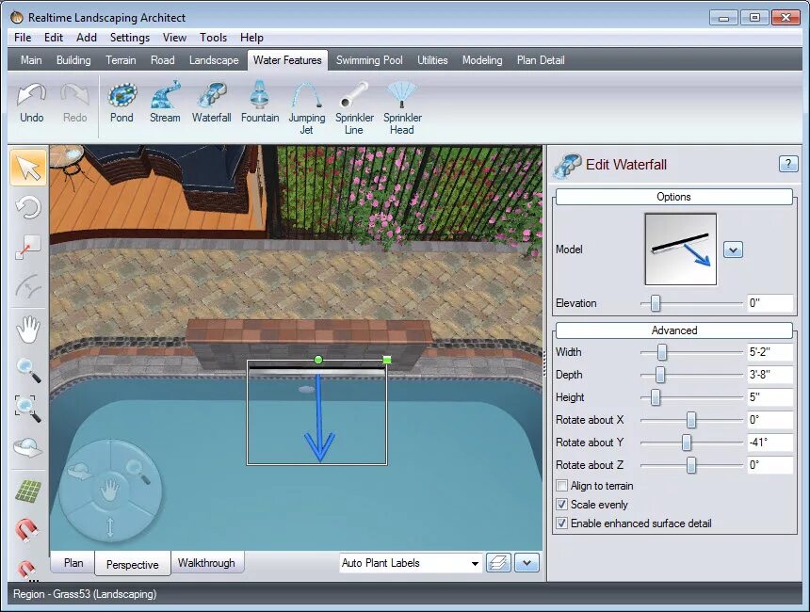Click the Height value field
810x612 pixels.
point(769,397)
